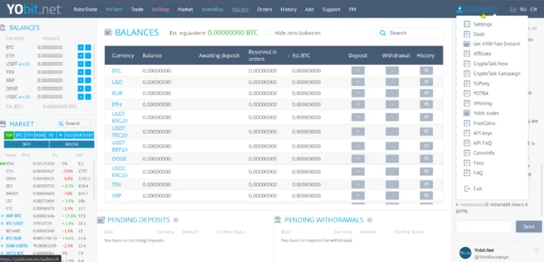Click sidebar ETH minus button
The image size is (544, 262).
[88, 56]
